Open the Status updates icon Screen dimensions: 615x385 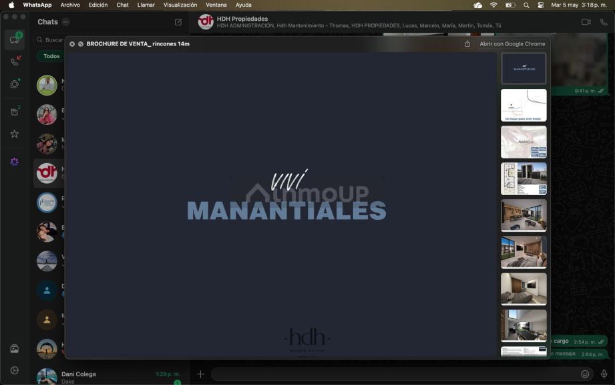coord(15,84)
